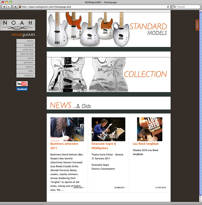Open the owners menu item

click(26, 67)
